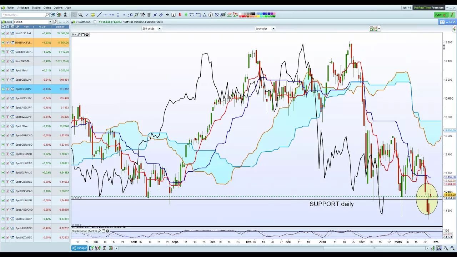
Task: Open the Affichage menu
Action: coord(23,7)
